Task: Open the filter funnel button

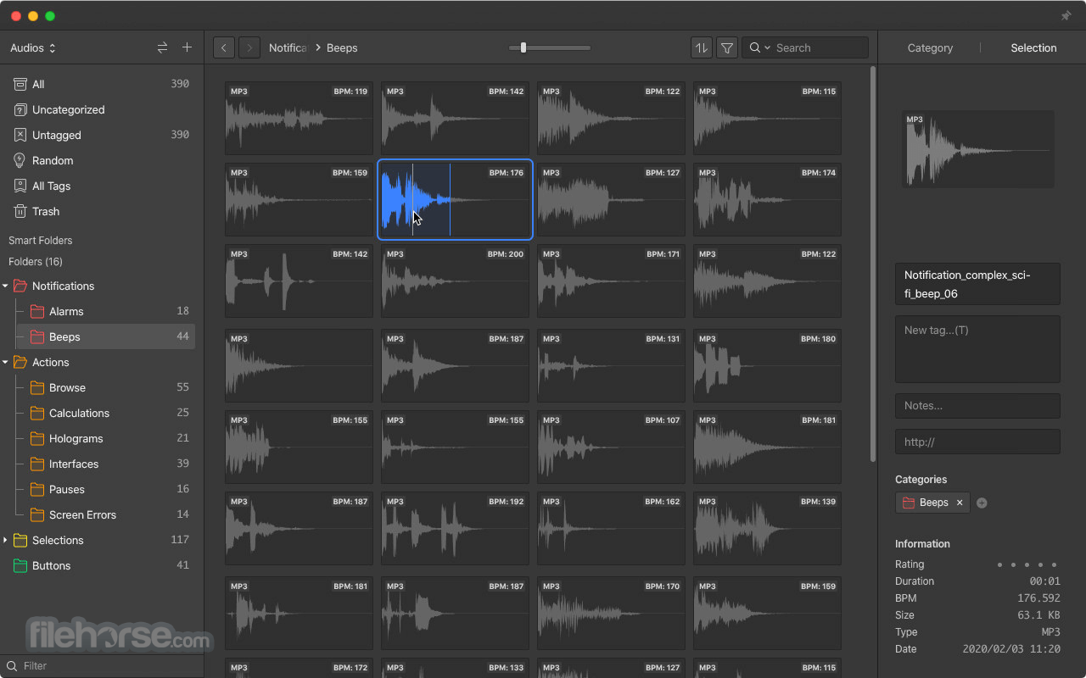Action: [x=727, y=48]
